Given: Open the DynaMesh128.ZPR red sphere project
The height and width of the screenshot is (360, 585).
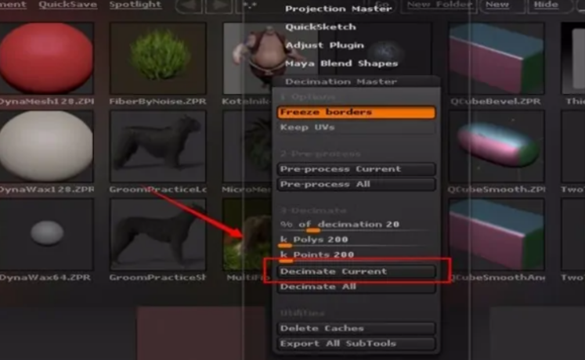Looking at the screenshot, I should (46, 58).
